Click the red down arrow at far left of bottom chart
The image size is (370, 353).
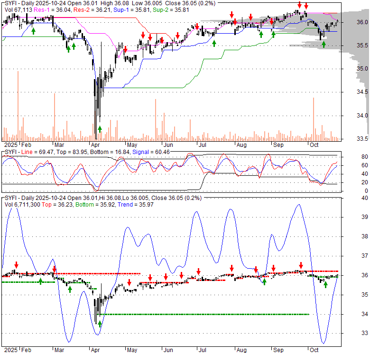click(x=16, y=265)
